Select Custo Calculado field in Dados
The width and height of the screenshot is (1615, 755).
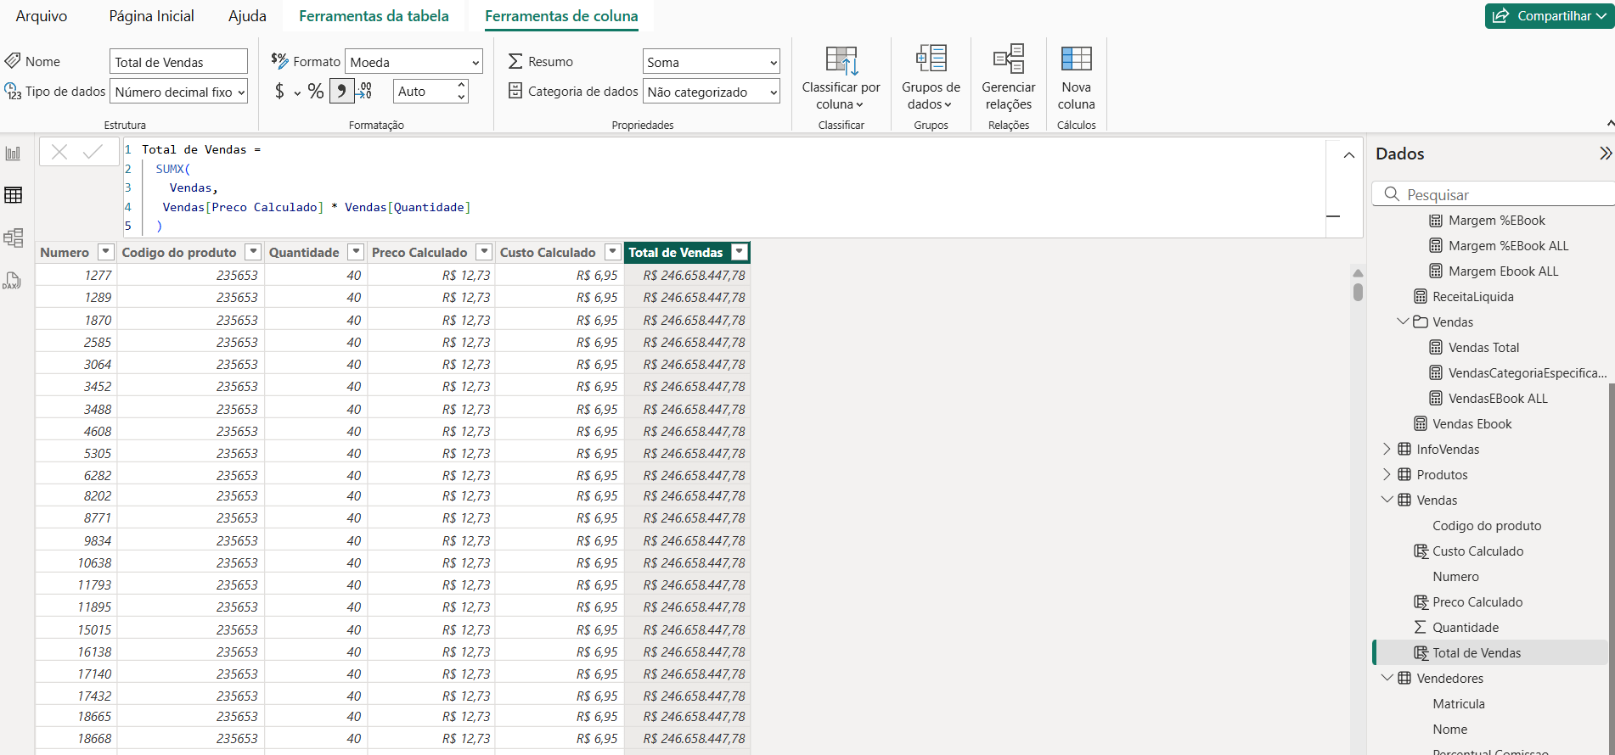click(1477, 551)
